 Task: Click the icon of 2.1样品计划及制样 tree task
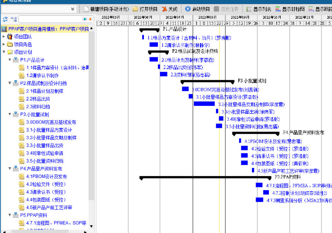click(x=22, y=91)
